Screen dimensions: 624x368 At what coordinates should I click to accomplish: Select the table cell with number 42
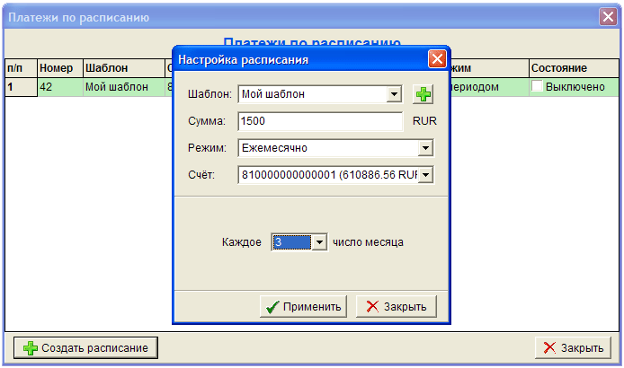pyautogui.click(x=56, y=87)
